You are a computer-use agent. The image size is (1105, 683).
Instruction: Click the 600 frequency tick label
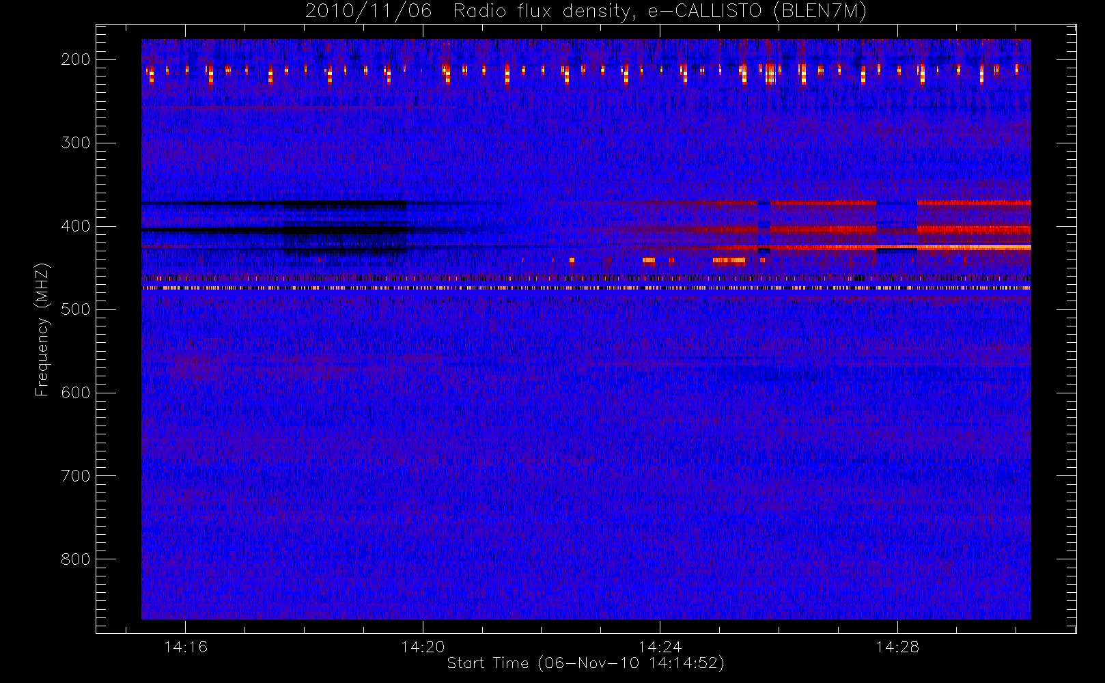point(75,393)
